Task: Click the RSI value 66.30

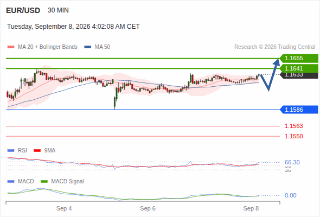Action: pos(292,162)
